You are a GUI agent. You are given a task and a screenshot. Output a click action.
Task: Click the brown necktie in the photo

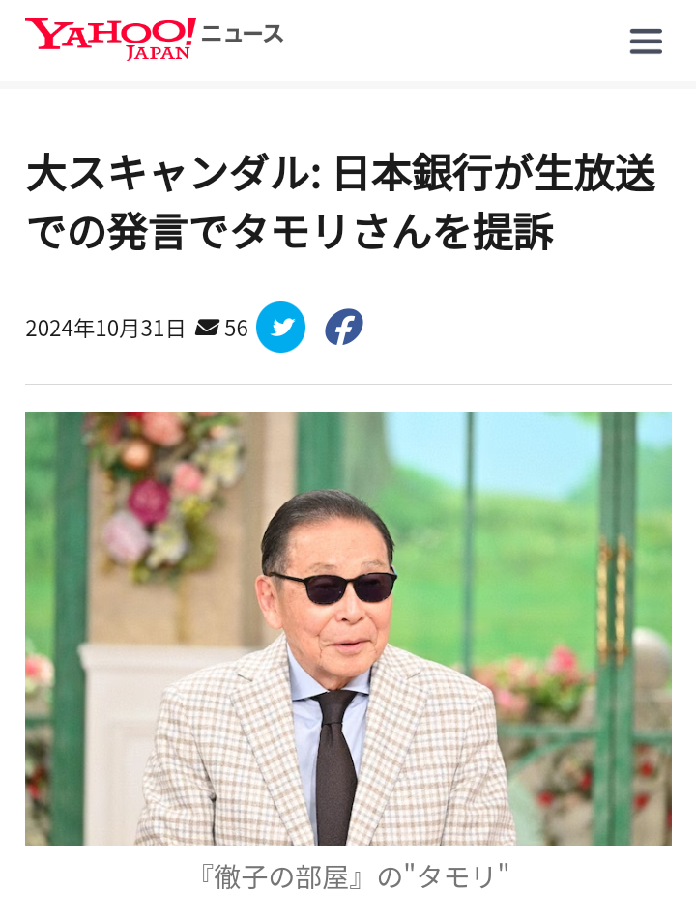pyautogui.click(x=335, y=767)
